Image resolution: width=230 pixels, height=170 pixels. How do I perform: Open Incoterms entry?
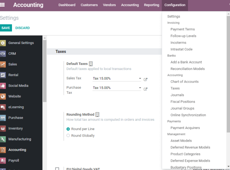178,43
